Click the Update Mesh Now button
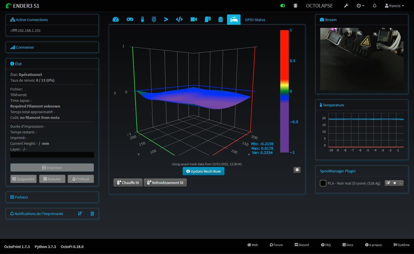The image size is (414, 254). coord(203,171)
